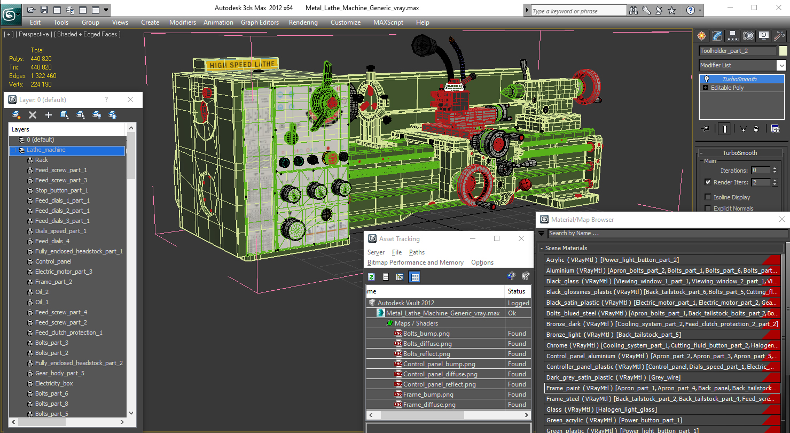Click the Subscription Center key icon
This screenshot has width=790, height=433.
646,10
